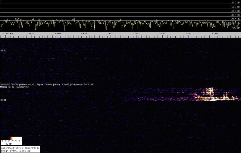Click the Meteor No. 10 signal info text
The width and height of the screenshot is (241, 153).
click(x=47, y=84)
